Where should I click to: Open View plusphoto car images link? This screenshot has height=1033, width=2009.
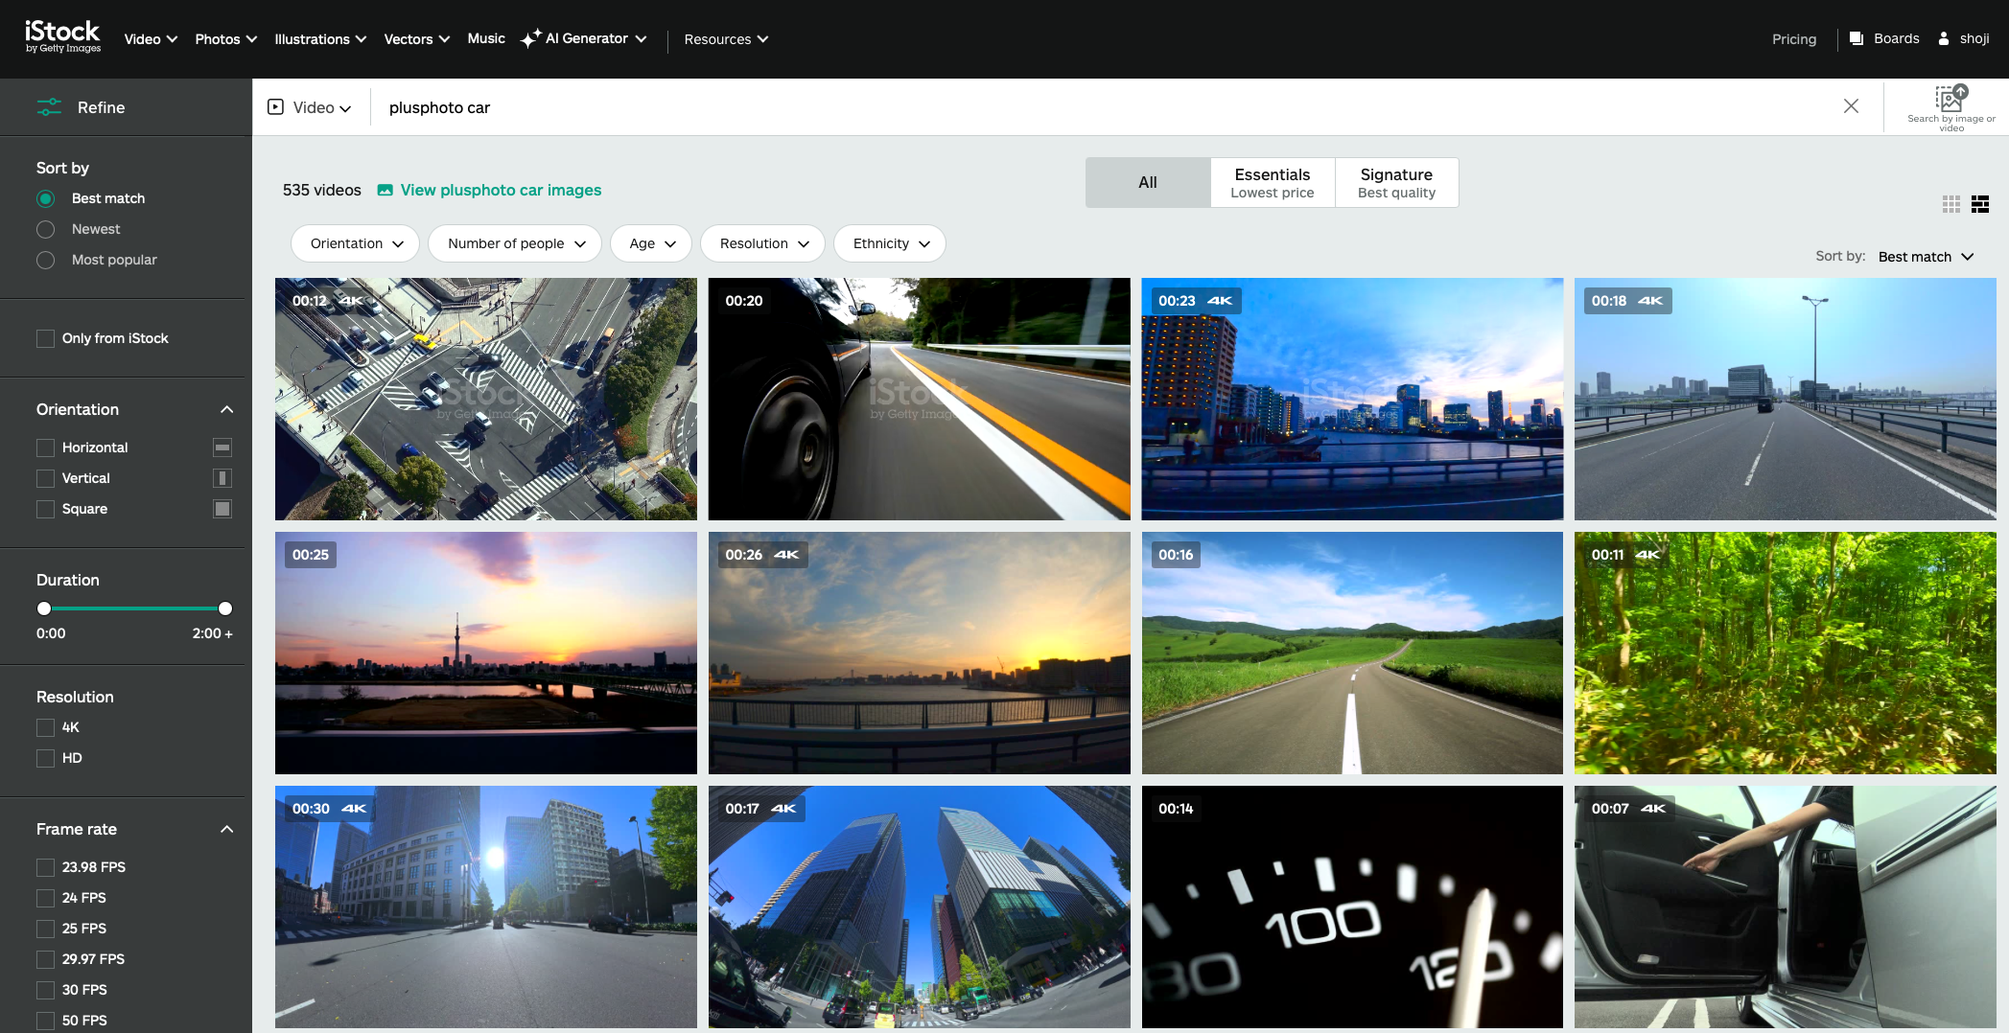tap(501, 190)
